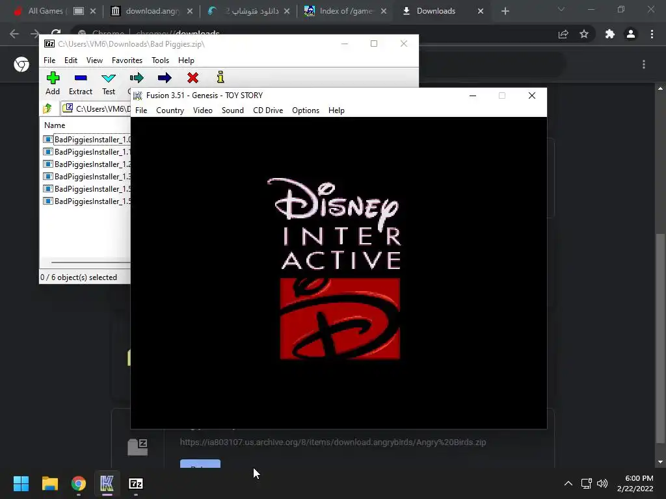
Task: Click the up-folder icon in 7-Zip address bar
Action: (x=47, y=109)
